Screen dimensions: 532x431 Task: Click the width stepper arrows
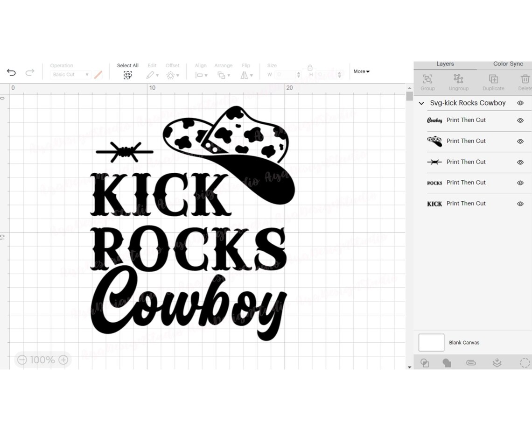[x=299, y=75]
